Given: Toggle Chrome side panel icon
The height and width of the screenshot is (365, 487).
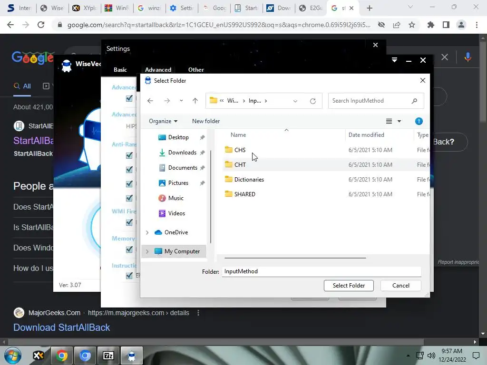Looking at the screenshot, I should point(446,25).
